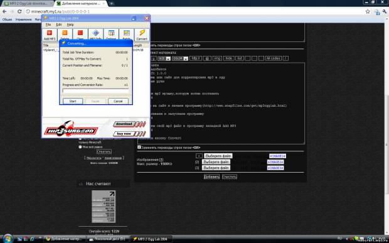The width and height of the screenshot is (389, 243).
Task: Click the img BB-code button
Action: pyautogui.click(x=217, y=58)
